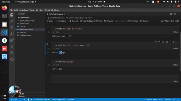
Task: Open the Help menu
Action: click(56, 10)
